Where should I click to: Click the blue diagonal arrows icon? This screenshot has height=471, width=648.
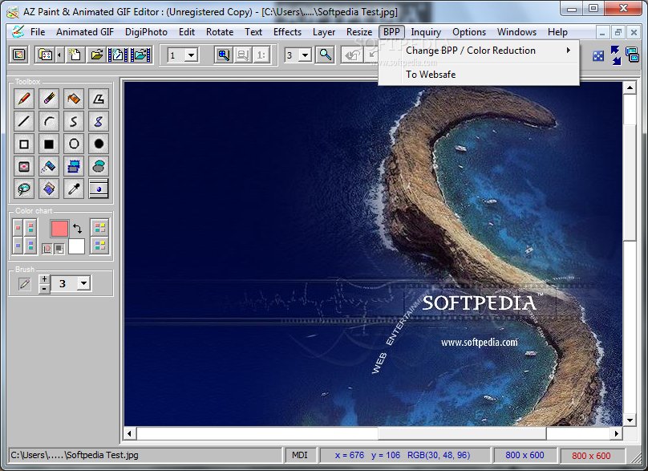pyautogui.click(x=615, y=55)
